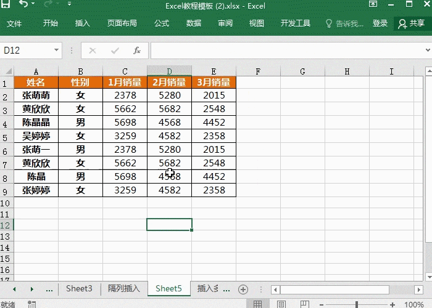The image size is (432, 308).
Task: Click the Sheet5 sheet tab
Action: click(x=168, y=288)
